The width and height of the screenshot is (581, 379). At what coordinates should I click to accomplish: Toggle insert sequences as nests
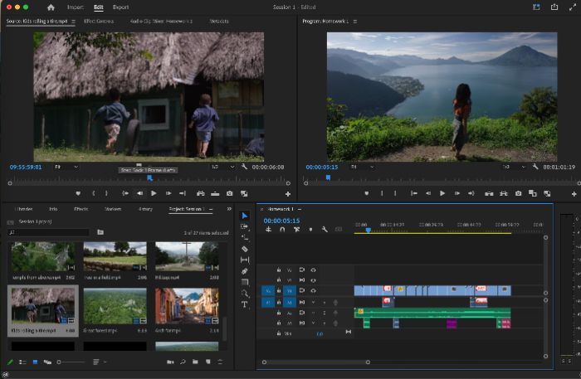click(268, 230)
